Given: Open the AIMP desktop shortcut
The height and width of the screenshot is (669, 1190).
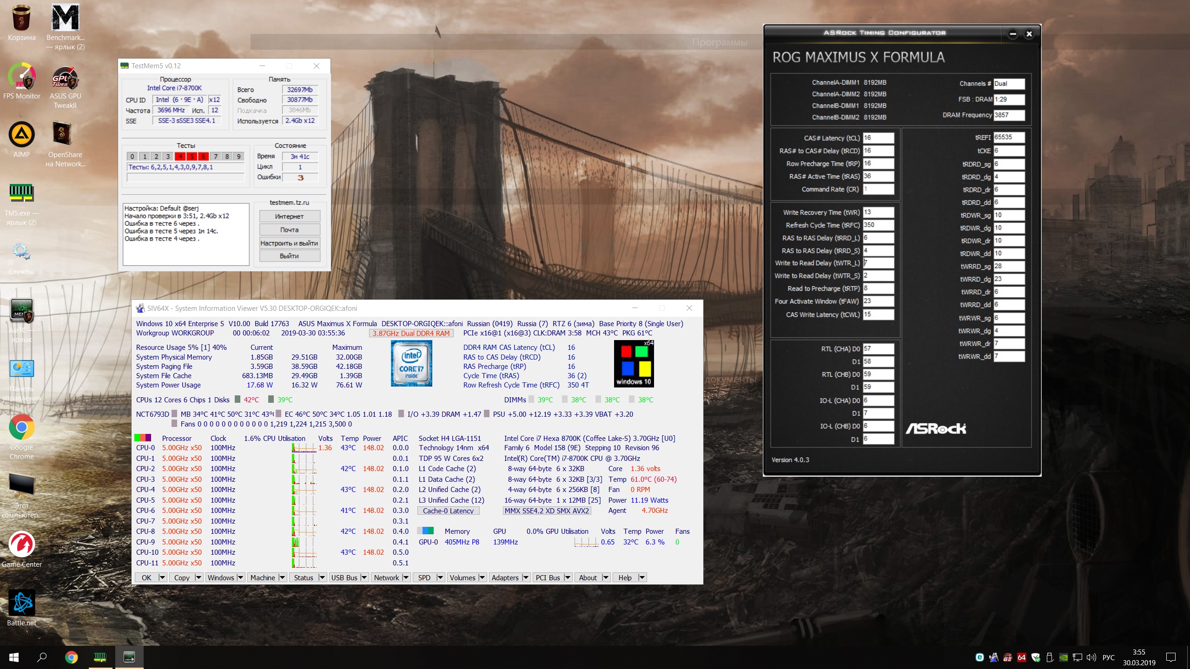Looking at the screenshot, I should tap(21, 135).
